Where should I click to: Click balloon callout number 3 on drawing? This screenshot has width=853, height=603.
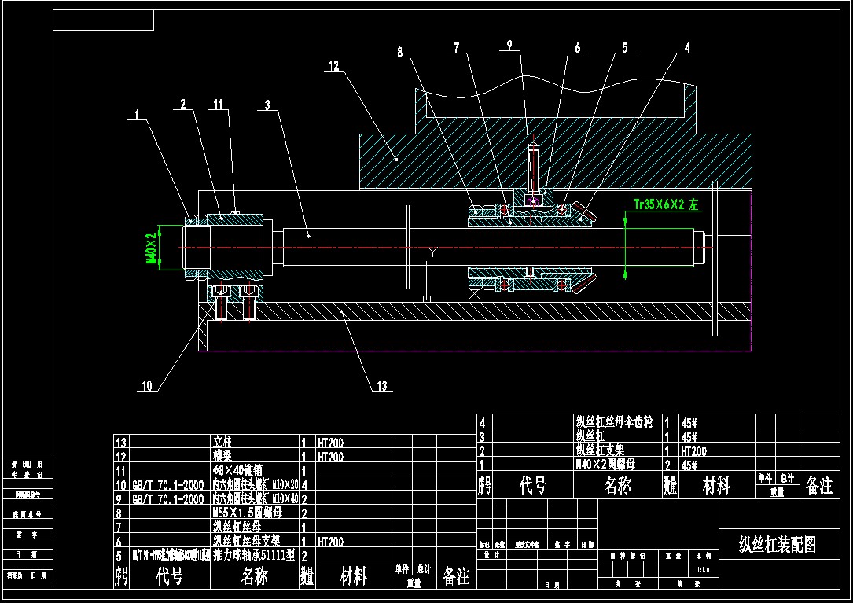click(267, 105)
